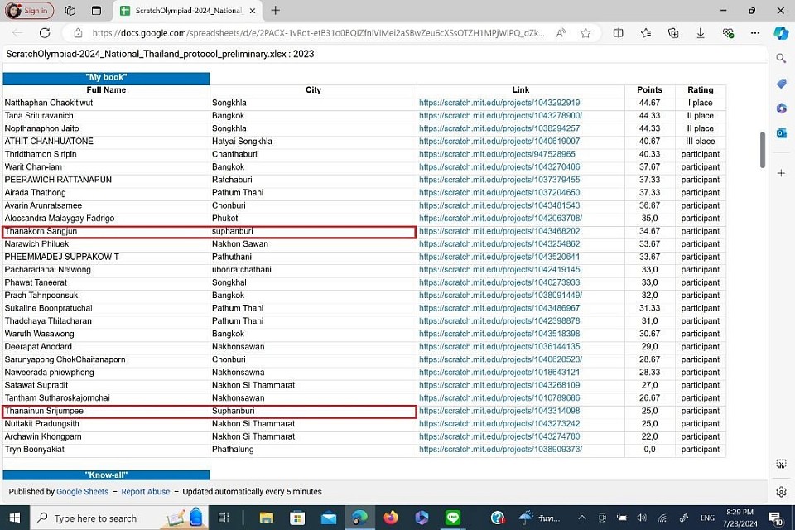Click the page's vertical scrollbar thumb

pos(763,149)
